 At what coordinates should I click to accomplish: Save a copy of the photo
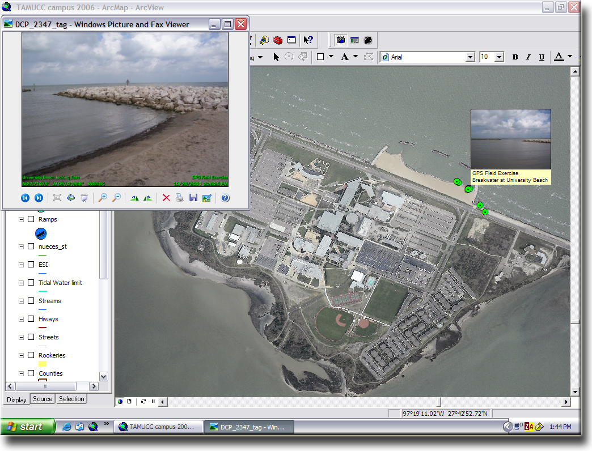click(x=193, y=198)
